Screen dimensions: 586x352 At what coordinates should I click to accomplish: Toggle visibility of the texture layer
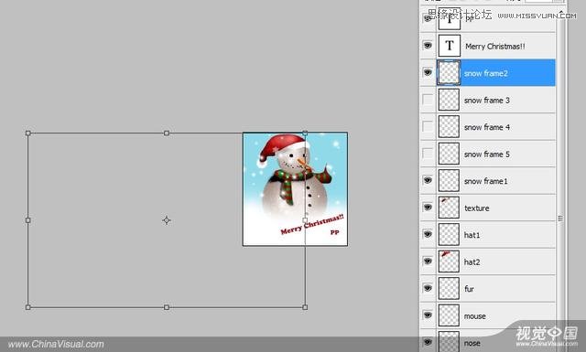click(428, 208)
